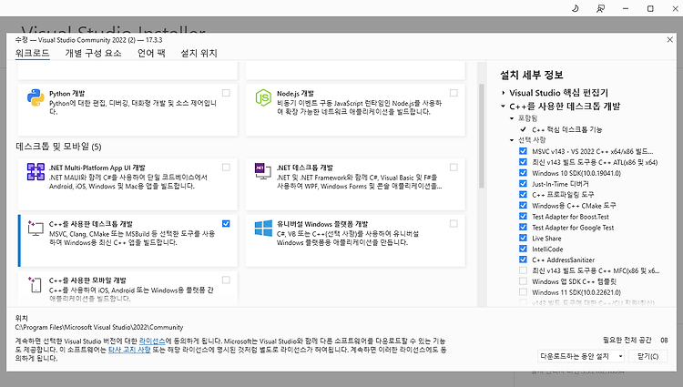This screenshot has height=387, width=683.
Task: Collapse the C++ desktop development details section
Action: (503, 106)
